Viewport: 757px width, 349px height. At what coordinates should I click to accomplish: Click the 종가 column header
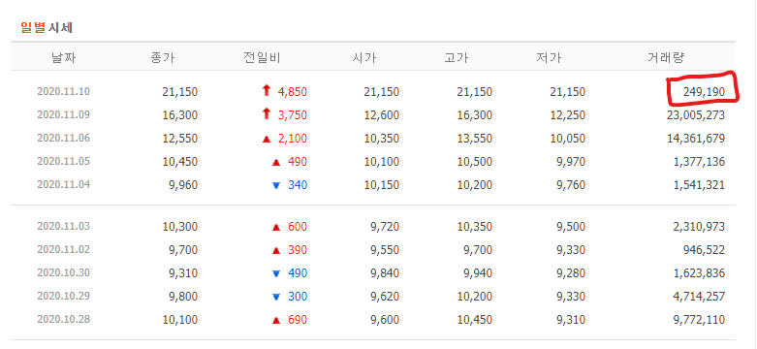click(163, 58)
